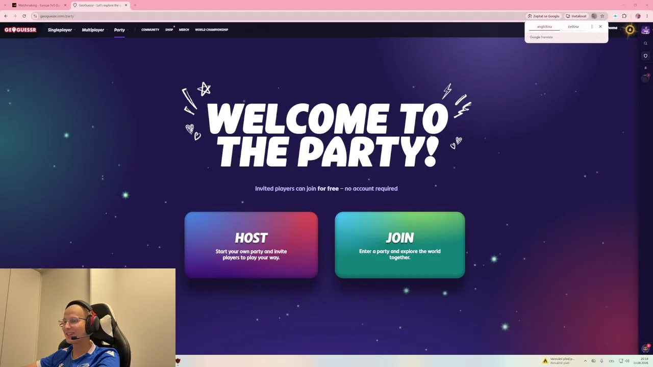653x367 pixels.
Task: Open the Chrome profile avatar
Action: coord(638,16)
